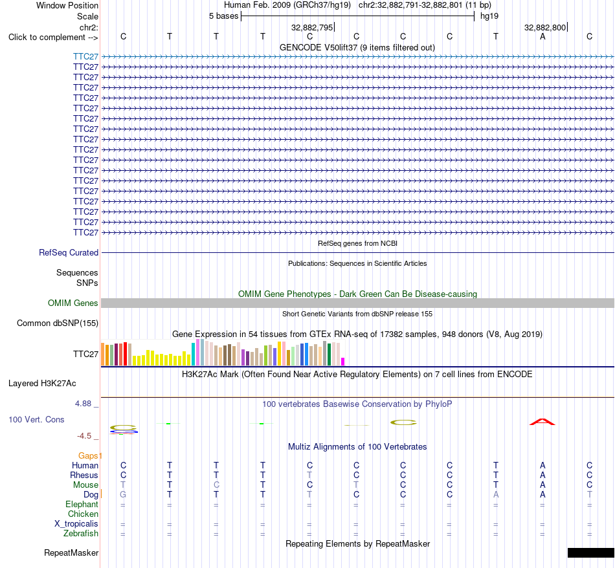
Task: Click the dark green bar in the GTEx chart
Action: pos(329,355)
